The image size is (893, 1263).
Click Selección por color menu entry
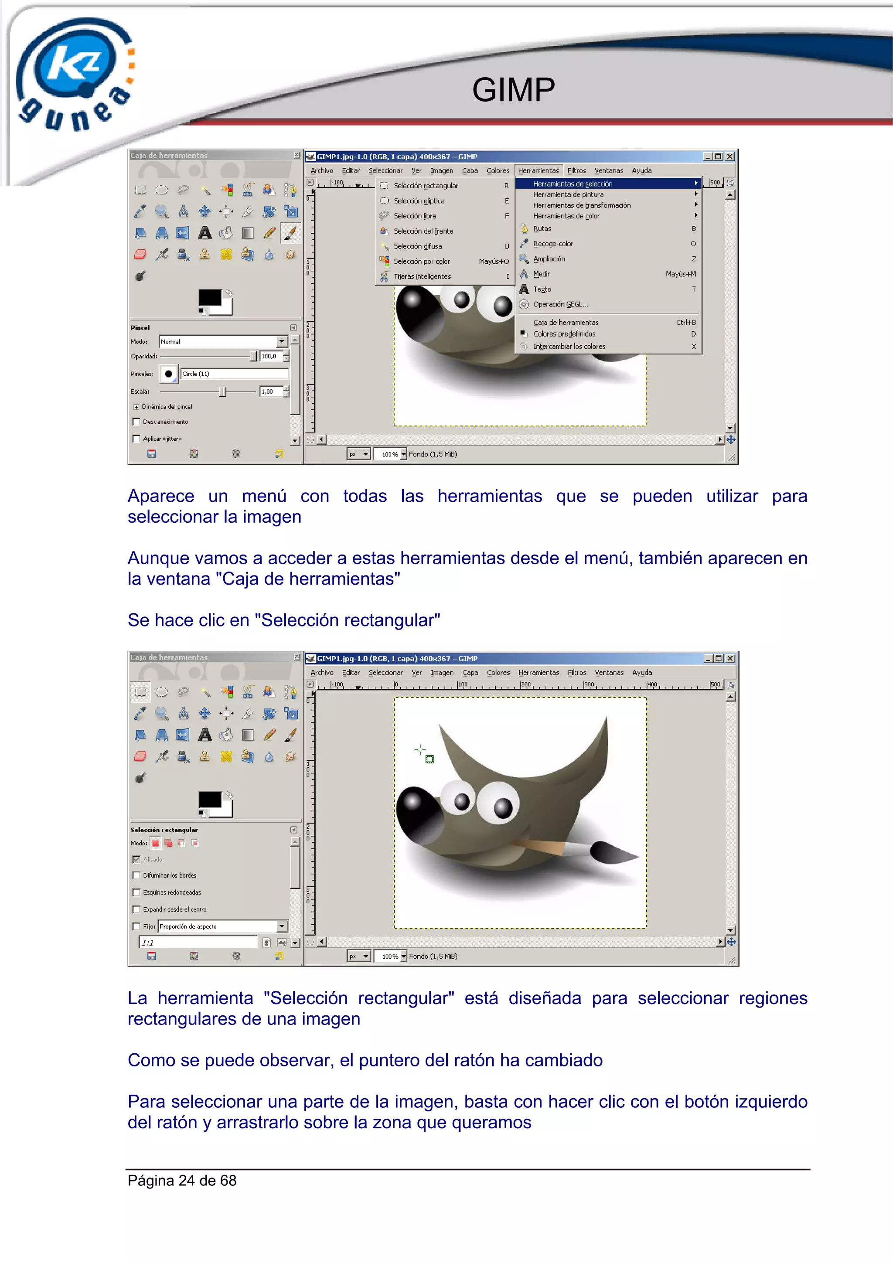click(x=445, y=262)
